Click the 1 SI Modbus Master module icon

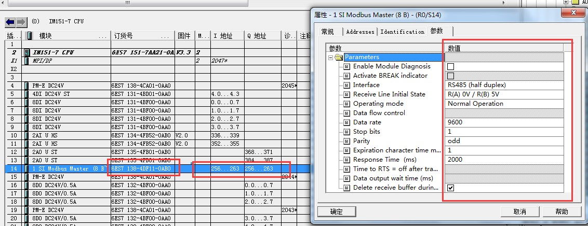click(x=26, y=168)
